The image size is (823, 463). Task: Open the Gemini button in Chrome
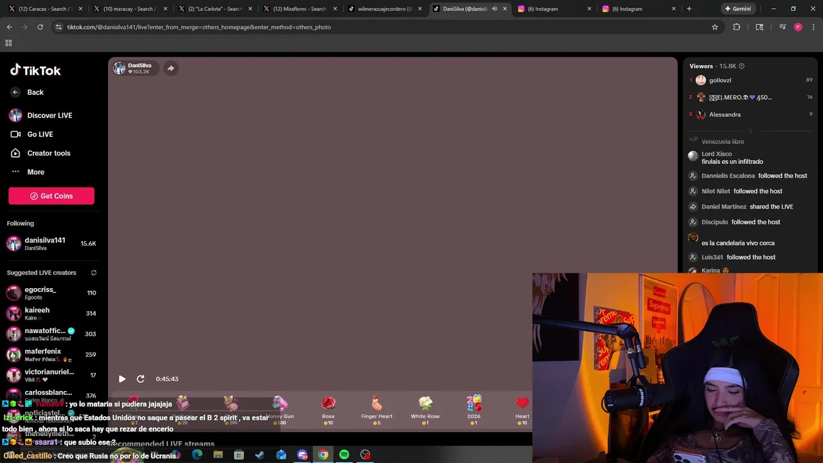coord(737,9)
